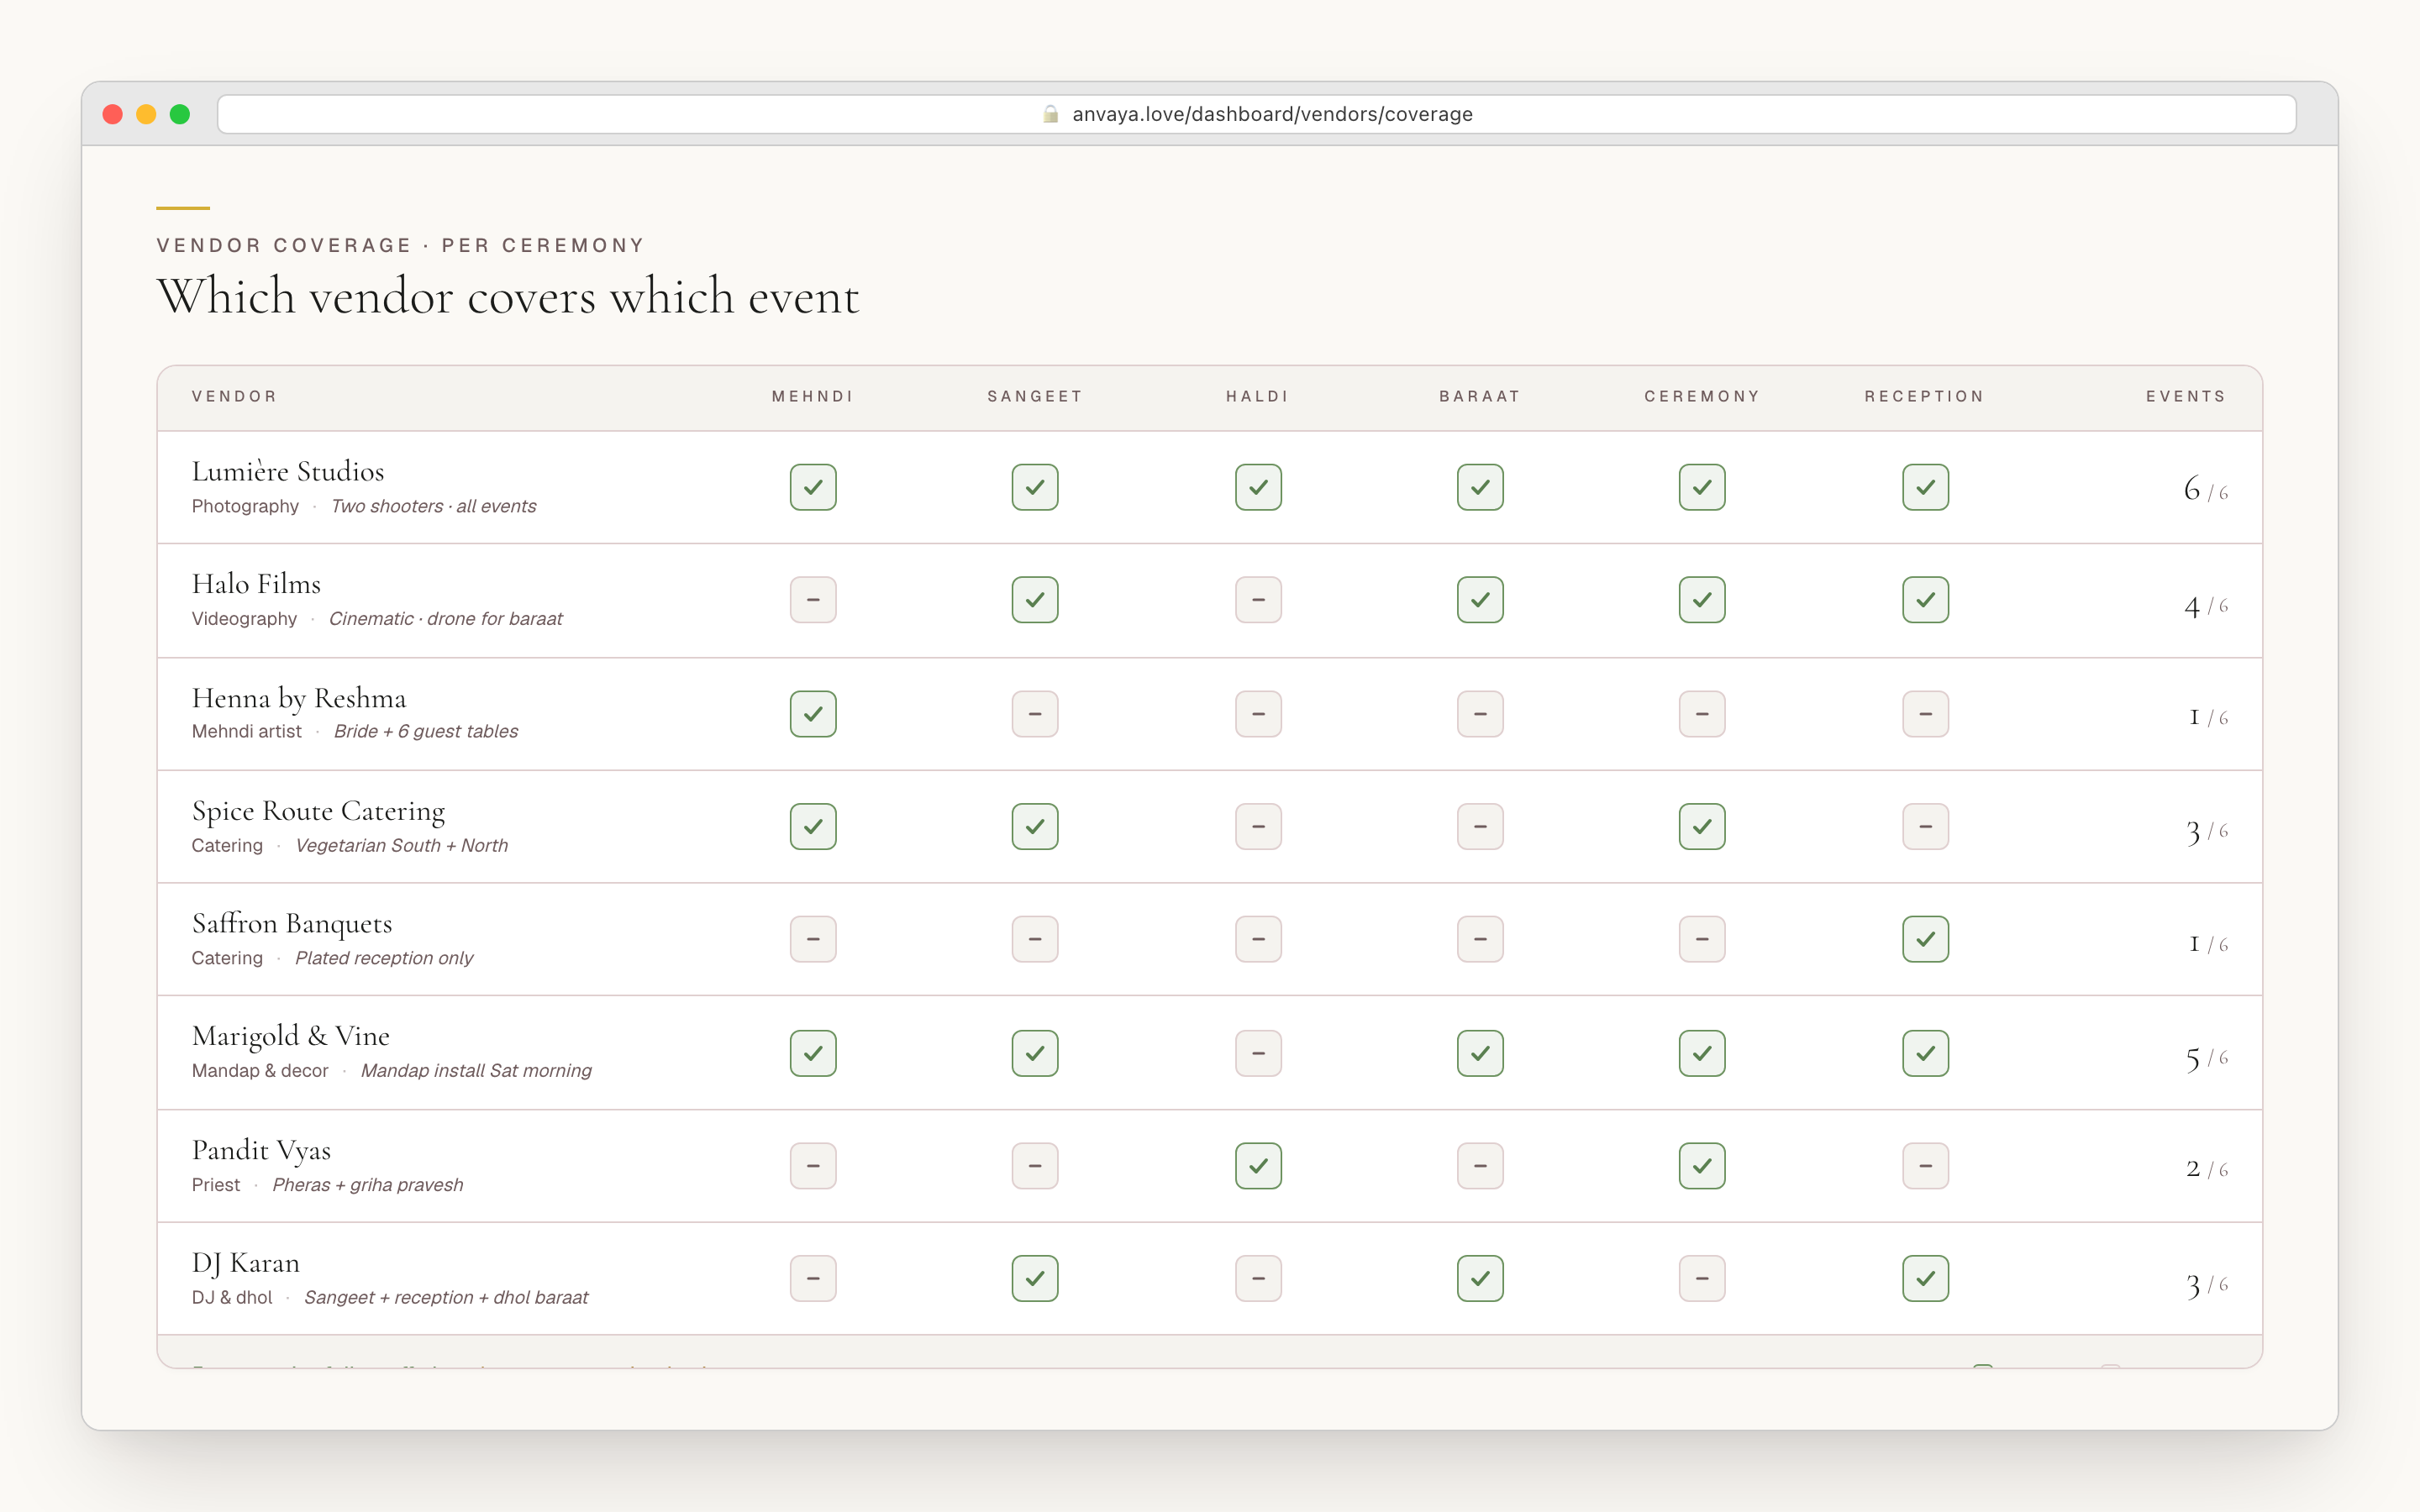Enable Pandit Vyas Sangeet coverage
The height and width of the screenshot is (1512, 2420).
click(x=1035, y=1166)
